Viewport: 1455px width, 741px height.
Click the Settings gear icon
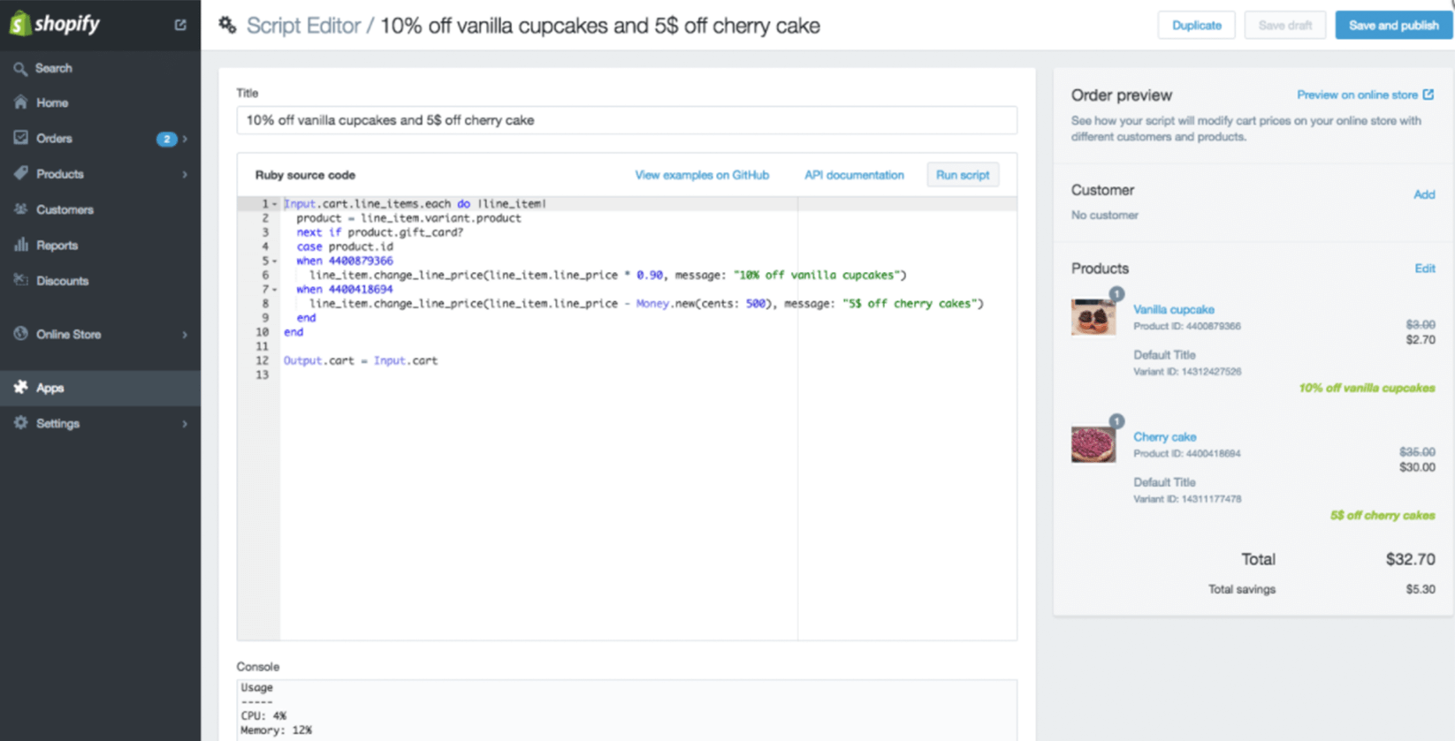click(x=20, y=423)
